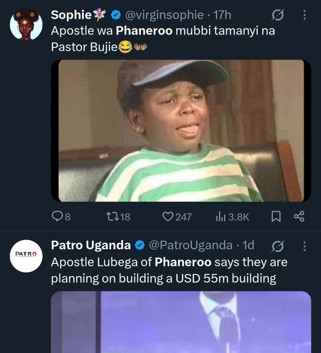
Task: Open Grok icon on Patro Uganda's tweet
Action: tap(277, 246)
